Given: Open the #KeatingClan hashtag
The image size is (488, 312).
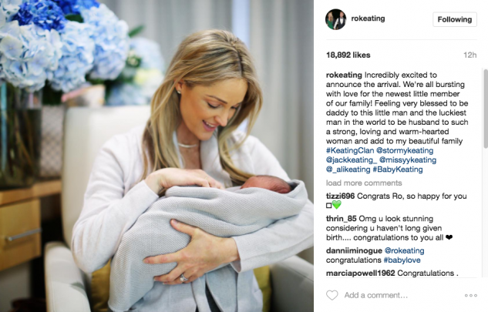Looking at the screenshot, I should click(350, 150).
